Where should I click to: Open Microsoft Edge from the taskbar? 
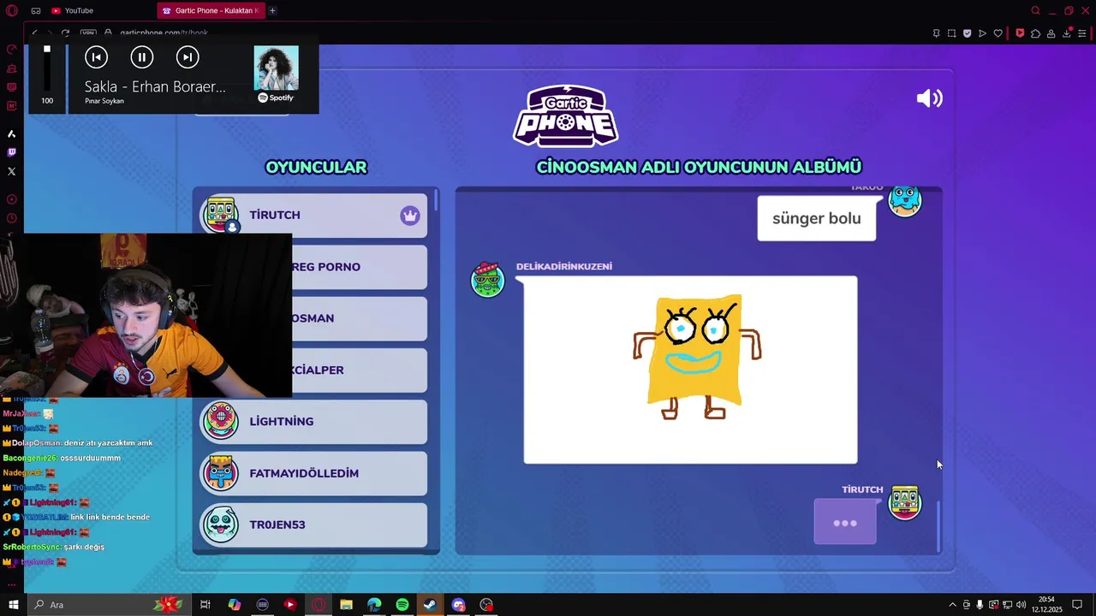click(x=374, y=605)
